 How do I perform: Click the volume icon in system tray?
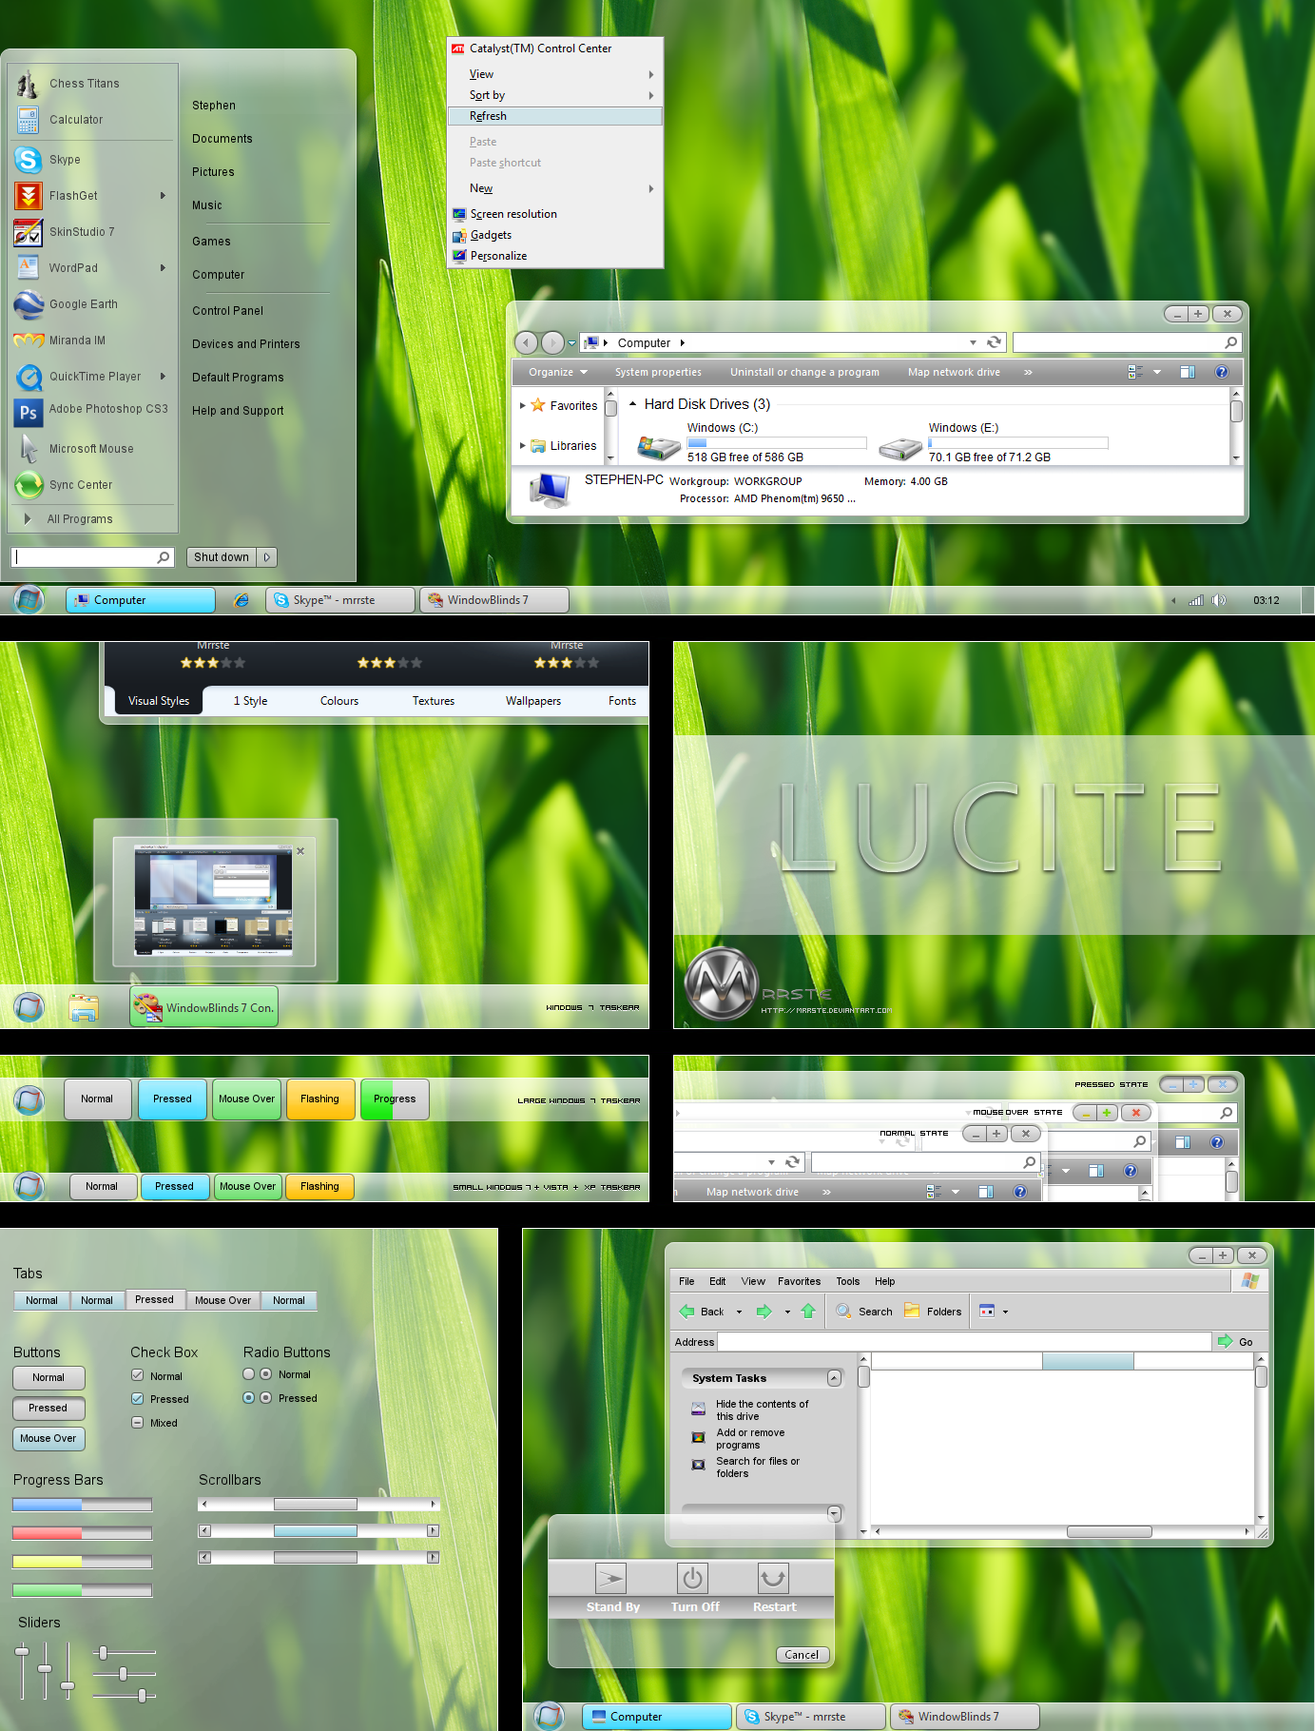1218,600
